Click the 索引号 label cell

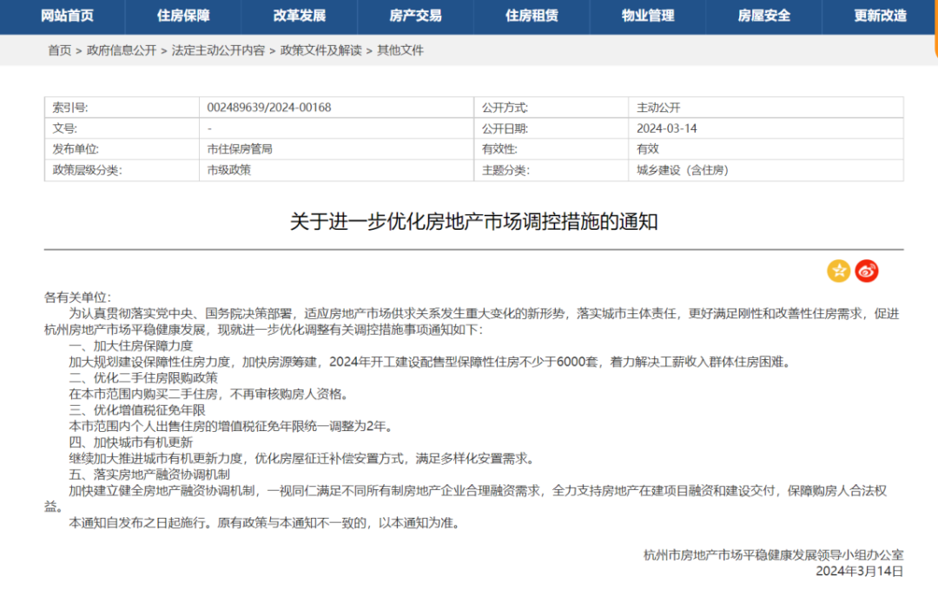(x=122, y=108)
